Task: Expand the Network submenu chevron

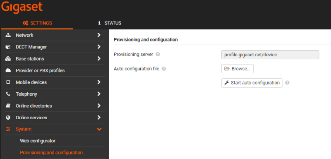Action: 99,35
